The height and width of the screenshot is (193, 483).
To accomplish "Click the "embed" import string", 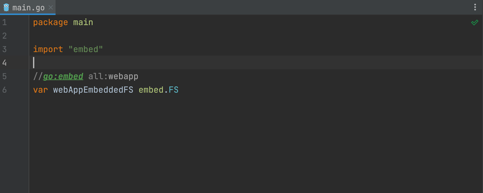I will pyautogui.click(x=86, y=49).
